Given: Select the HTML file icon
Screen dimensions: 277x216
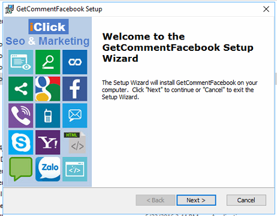Looking at the screenshot, I should [75, 142].
